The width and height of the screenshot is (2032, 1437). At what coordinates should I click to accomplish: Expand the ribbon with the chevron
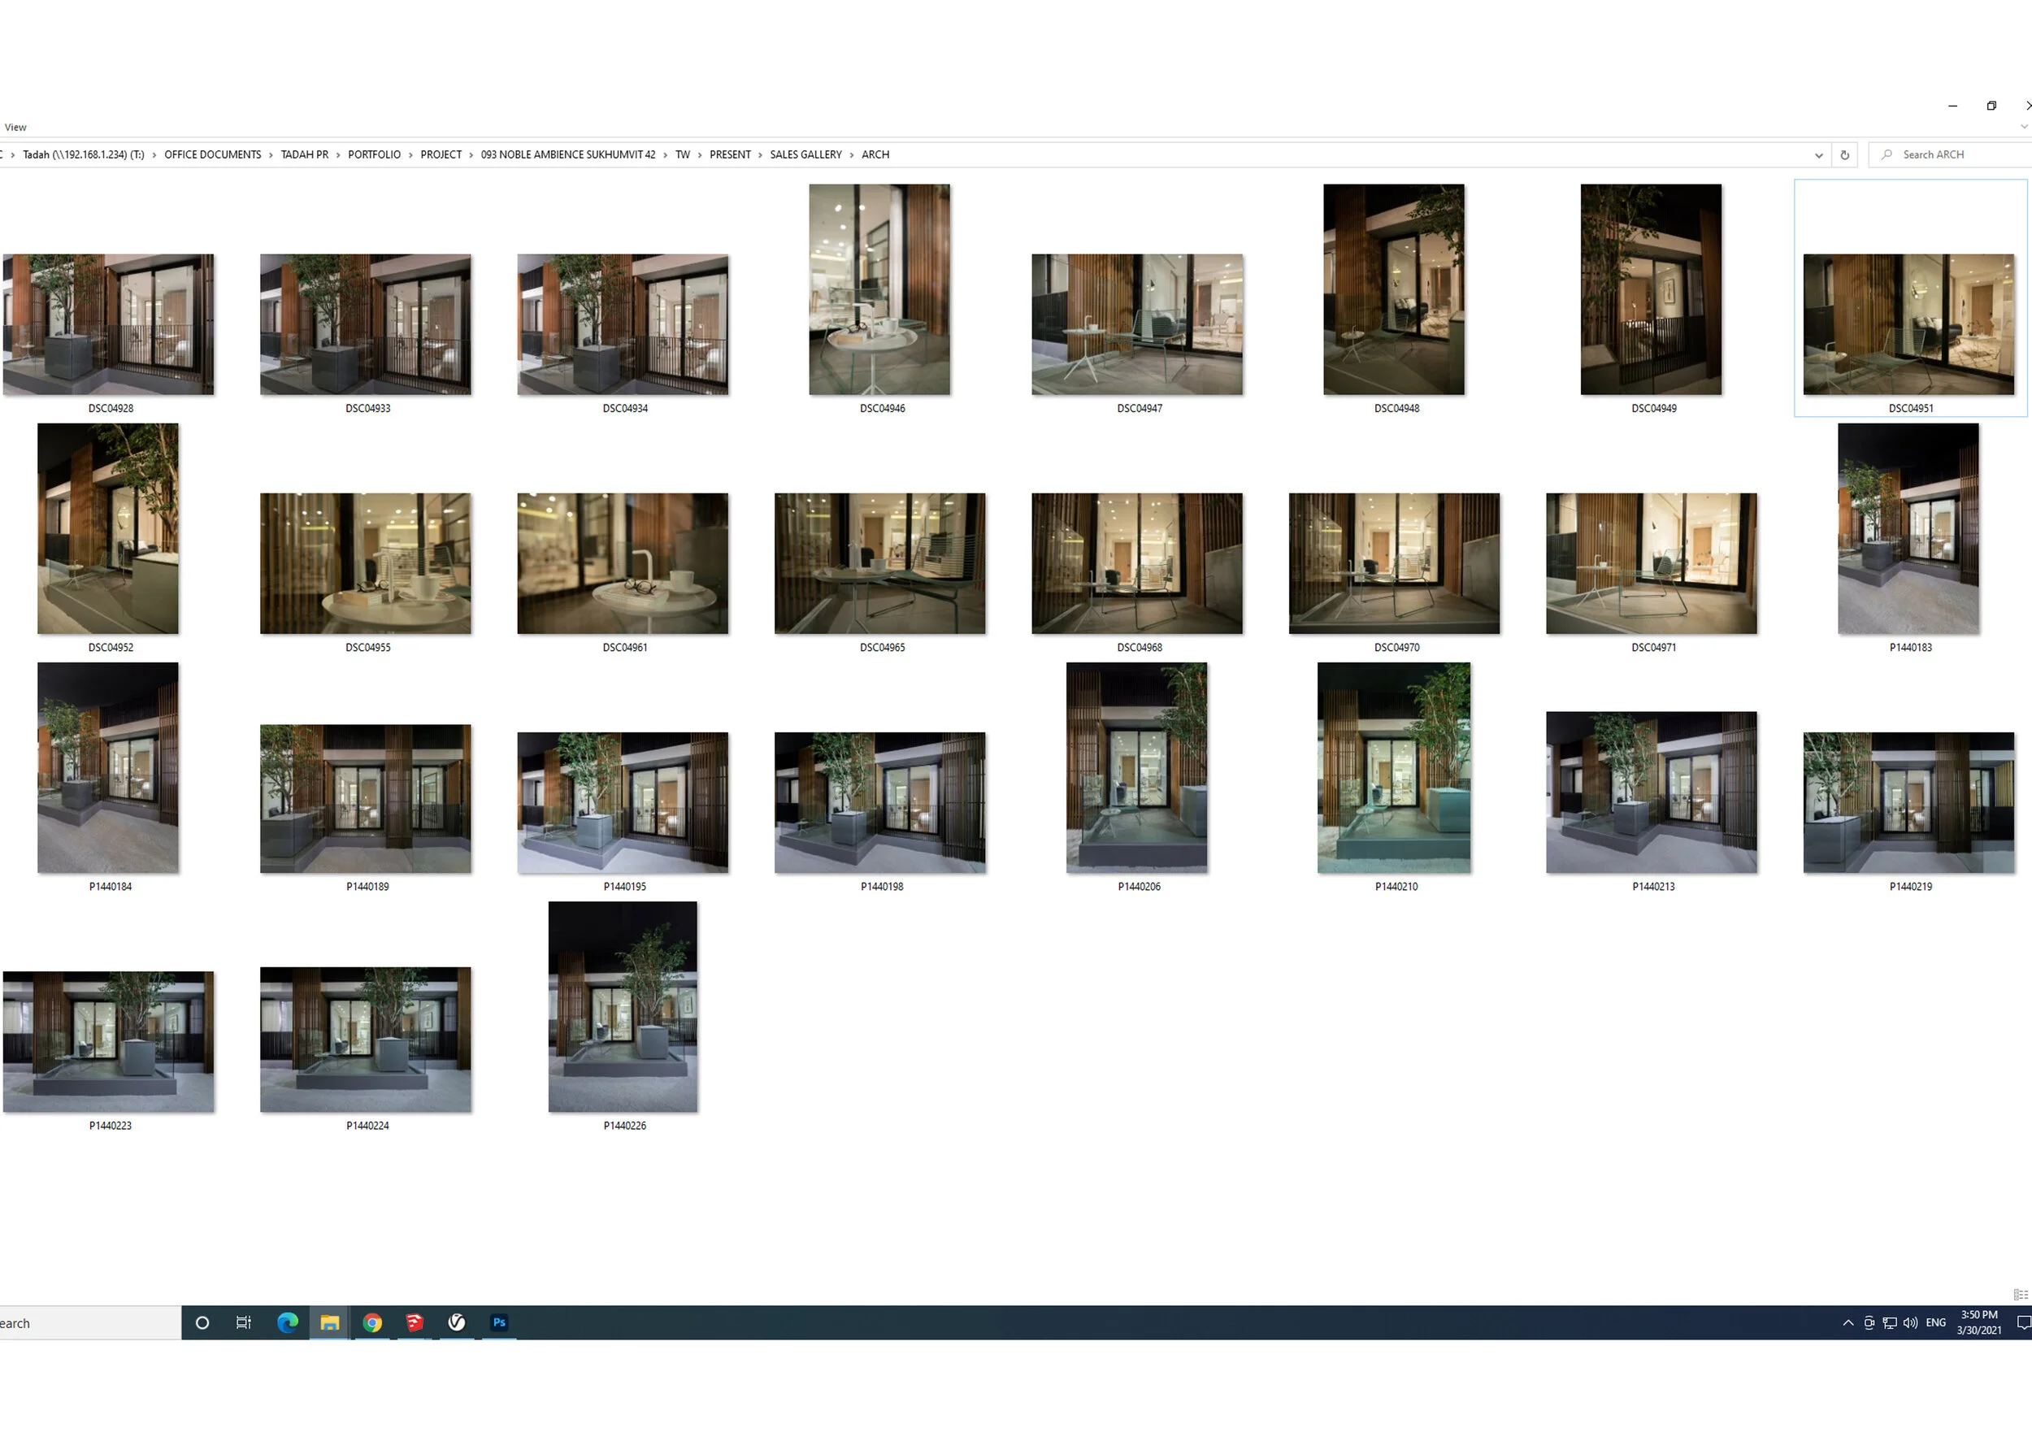point(2024,127)
